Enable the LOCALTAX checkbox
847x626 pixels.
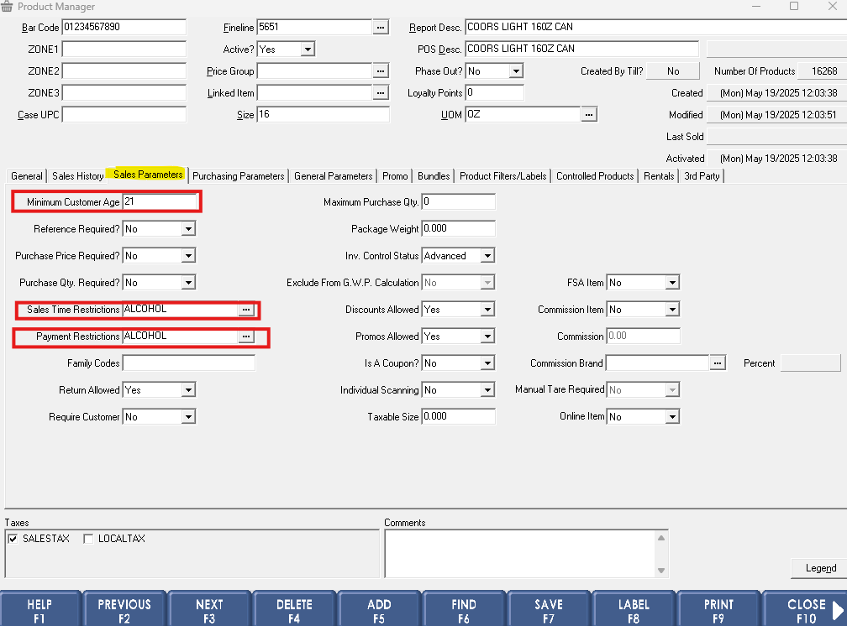click(x=88, y=539)
